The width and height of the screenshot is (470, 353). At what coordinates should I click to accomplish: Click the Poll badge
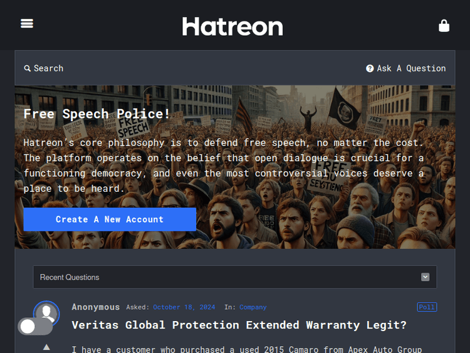(x=427, y=307)
